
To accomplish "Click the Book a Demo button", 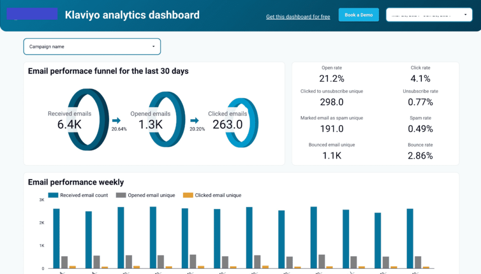I will pyautogui.click(x=358, y=15).
